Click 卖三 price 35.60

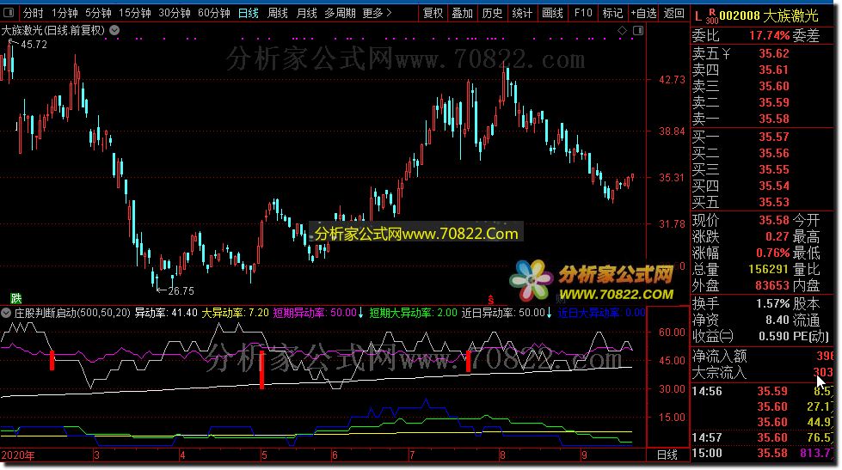(774, 87)
